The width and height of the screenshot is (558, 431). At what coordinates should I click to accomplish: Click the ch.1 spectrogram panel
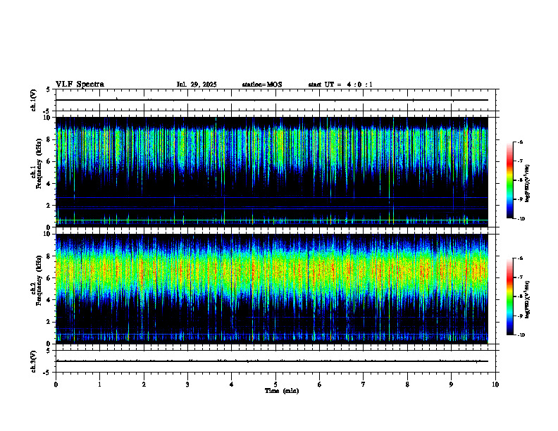272,172
